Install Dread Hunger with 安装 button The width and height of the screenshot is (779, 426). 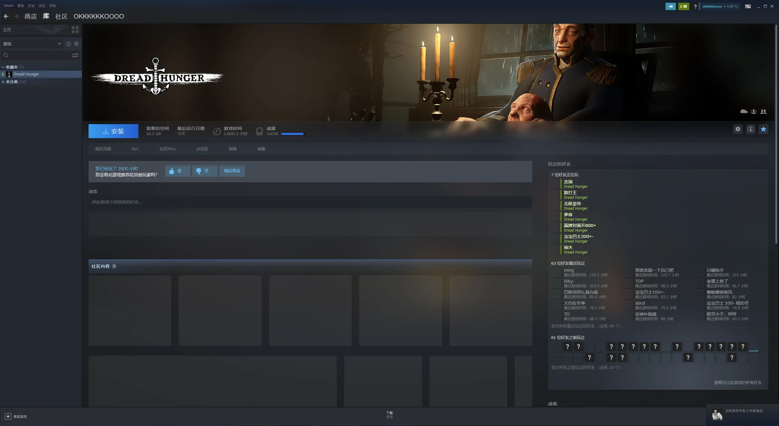113,131
